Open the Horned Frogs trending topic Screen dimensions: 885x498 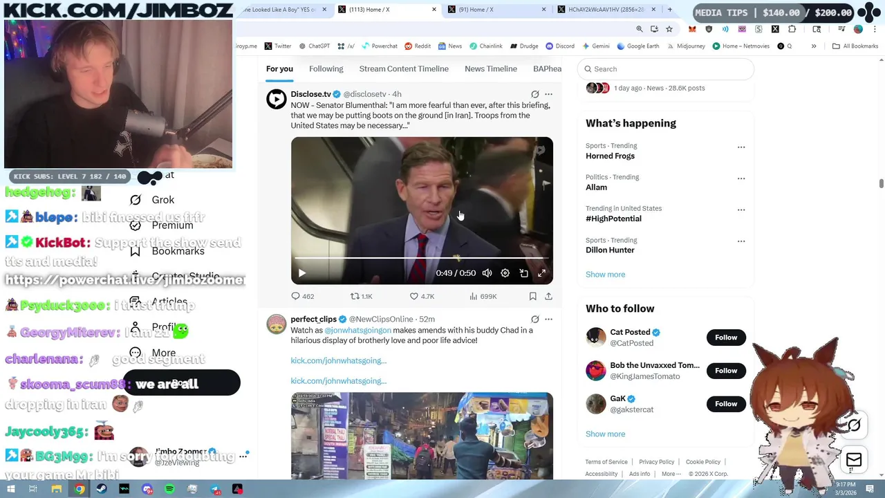click(x=610, y=156)
